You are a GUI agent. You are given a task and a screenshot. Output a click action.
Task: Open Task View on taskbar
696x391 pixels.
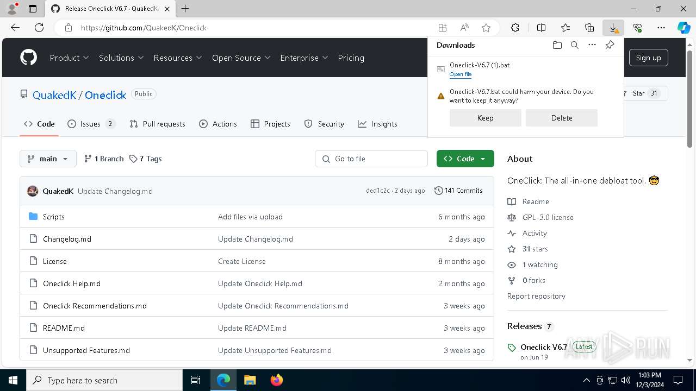pos(196,380)
